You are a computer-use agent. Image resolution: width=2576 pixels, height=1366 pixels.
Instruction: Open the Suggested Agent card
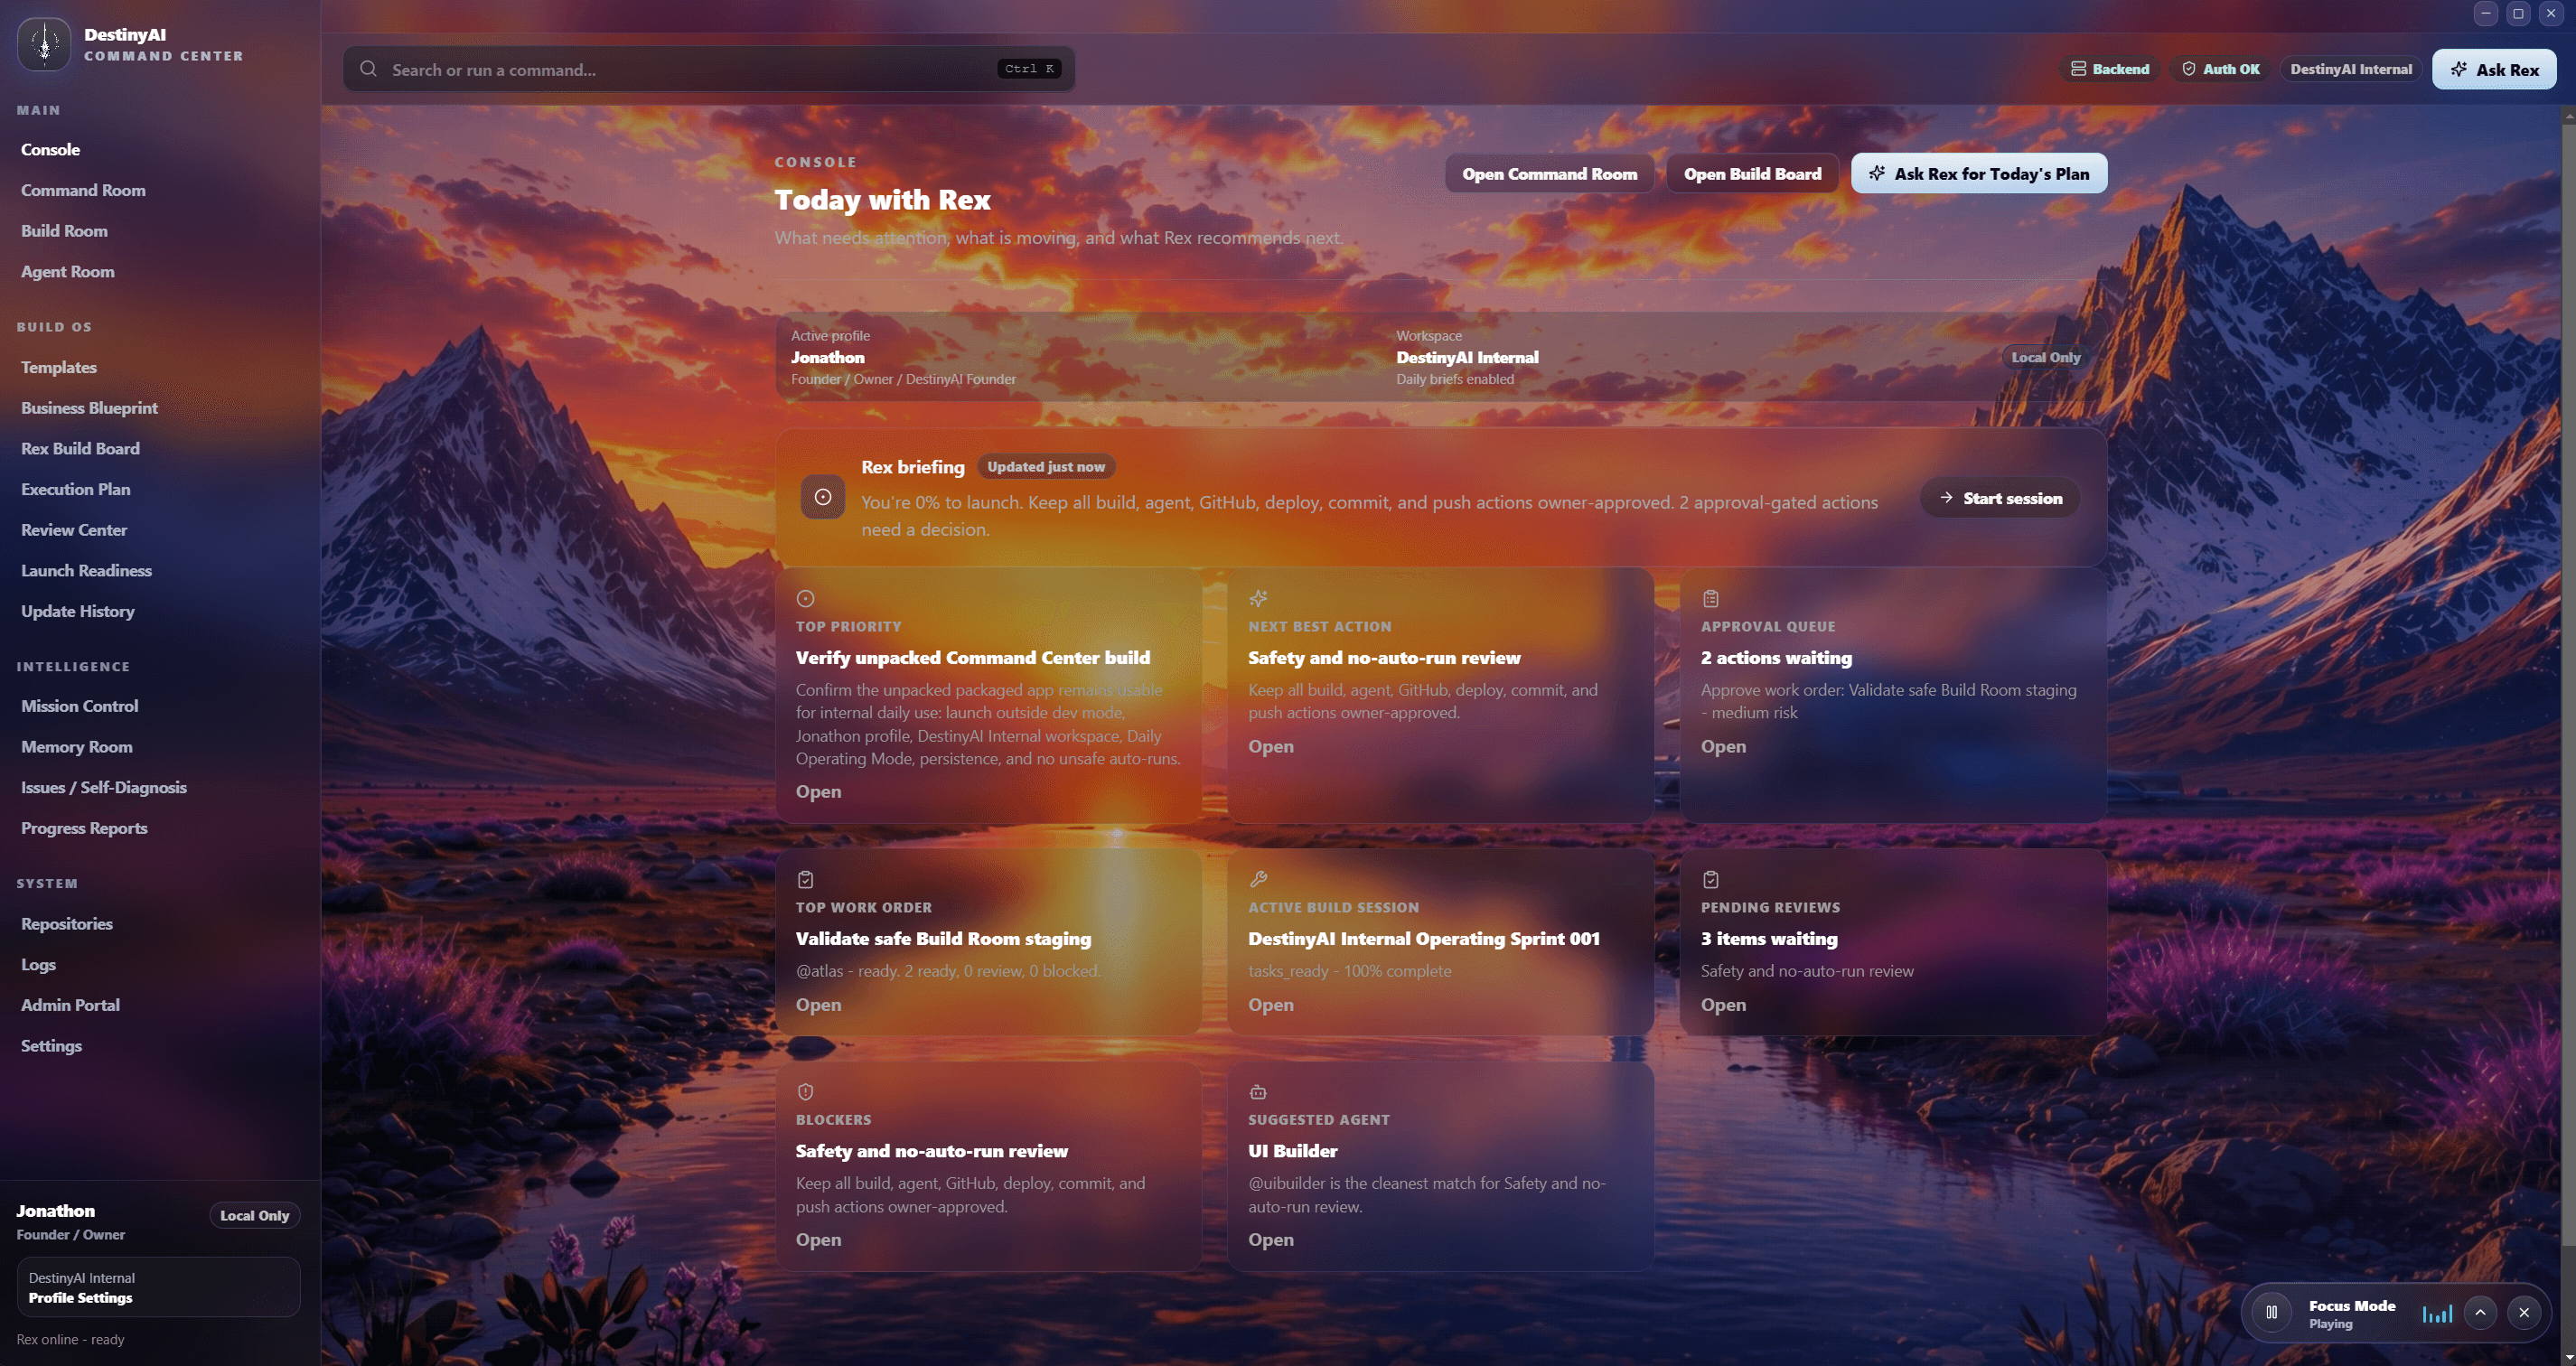(1270, 1240)
